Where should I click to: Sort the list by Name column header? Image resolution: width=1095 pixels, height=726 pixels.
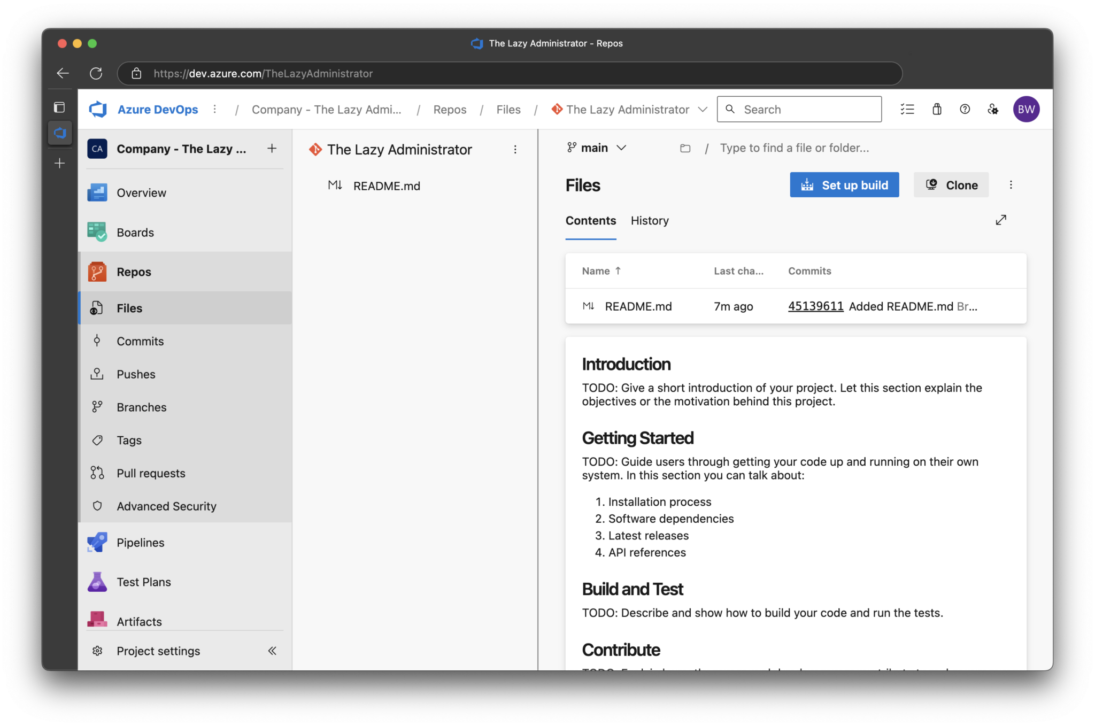[602, 271]
